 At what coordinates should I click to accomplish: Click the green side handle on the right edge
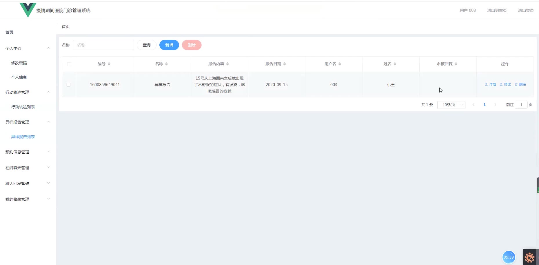pyautogui.click(x=538, y=186)
